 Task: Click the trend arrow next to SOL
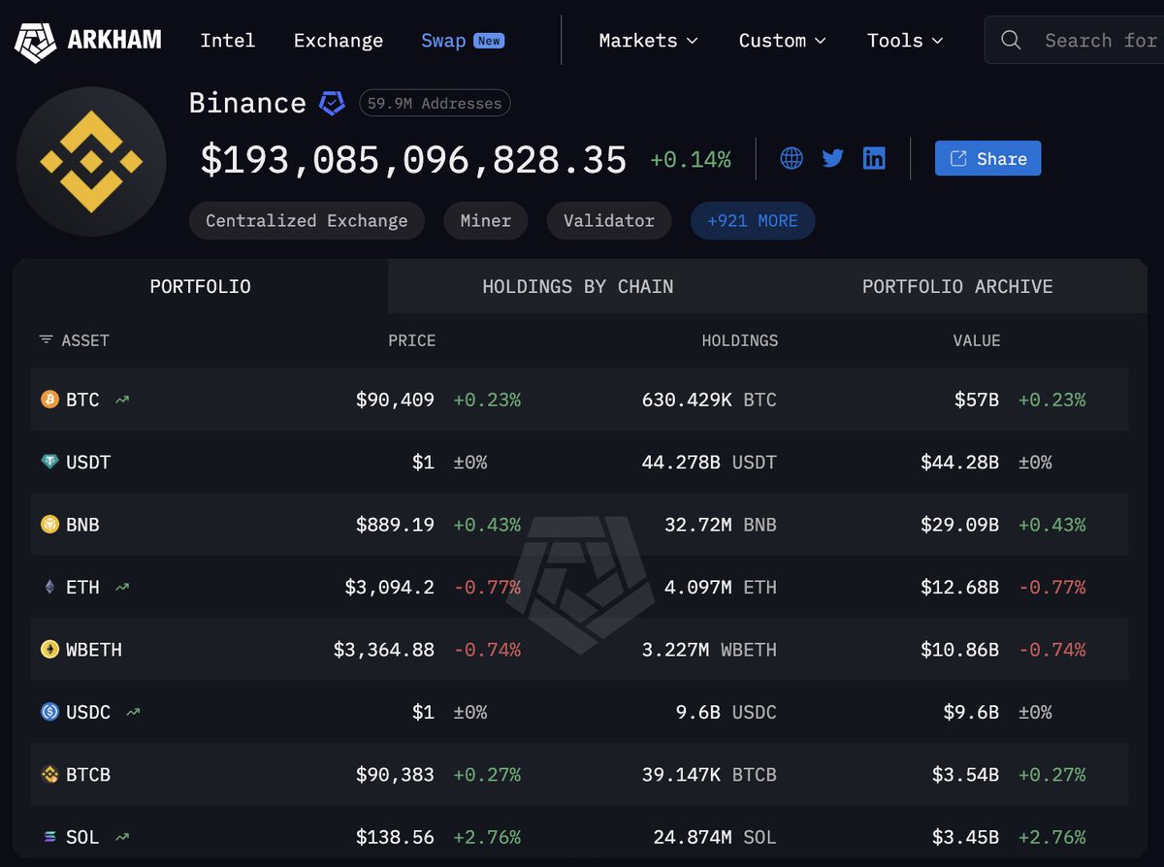click(x=122, y=837)
